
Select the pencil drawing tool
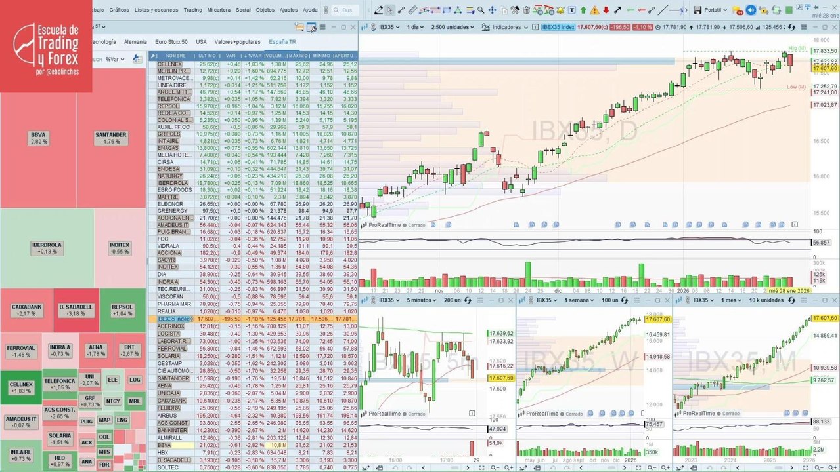click(x=379, y=10)
